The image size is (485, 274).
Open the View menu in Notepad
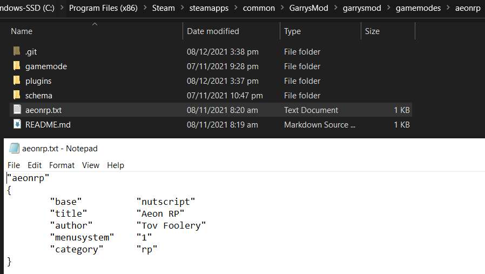[x=91, y=165]
